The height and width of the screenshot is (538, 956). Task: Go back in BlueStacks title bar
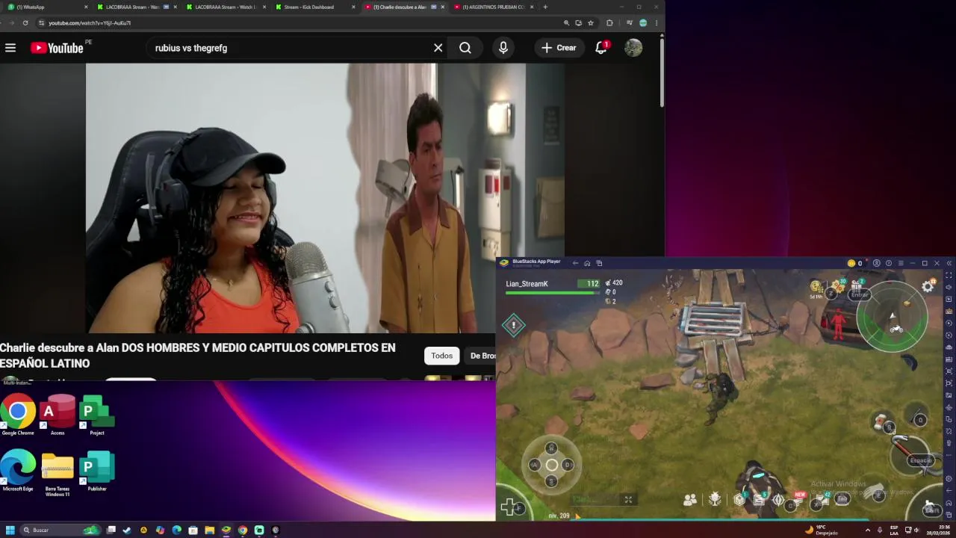[575, 263]
